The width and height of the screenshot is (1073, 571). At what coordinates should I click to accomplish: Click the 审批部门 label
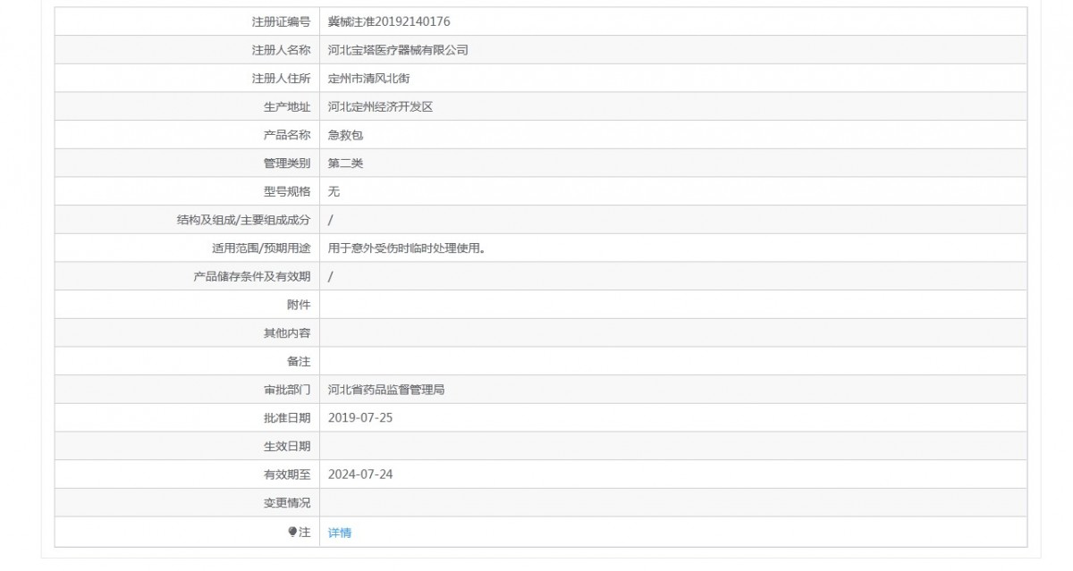tap(287, 390)
